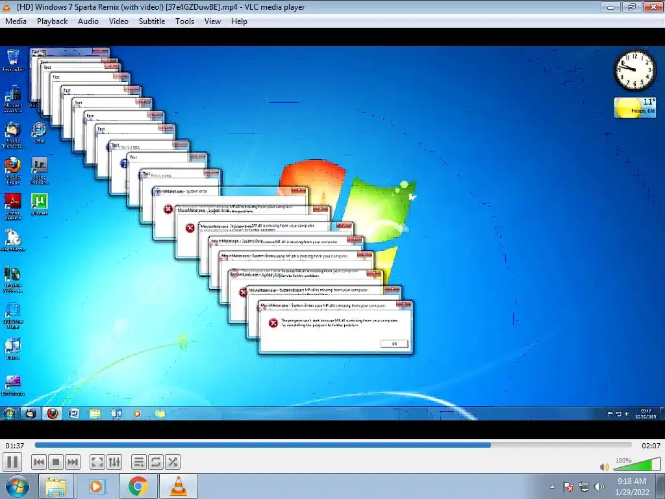Click the Thunderbird desktop icon in video
The image size is (665, 499).
pos(13,135)
